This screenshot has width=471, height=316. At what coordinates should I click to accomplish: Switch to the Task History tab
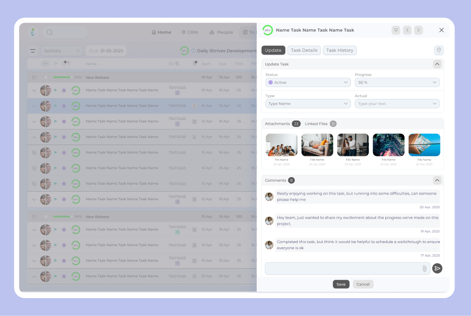coord(340,50)
